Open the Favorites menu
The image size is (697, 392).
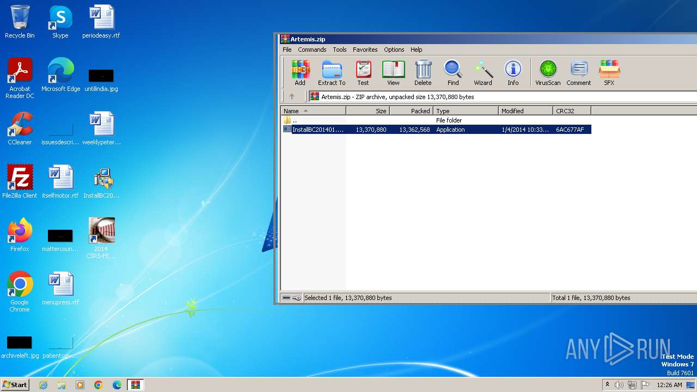[365, 50]
